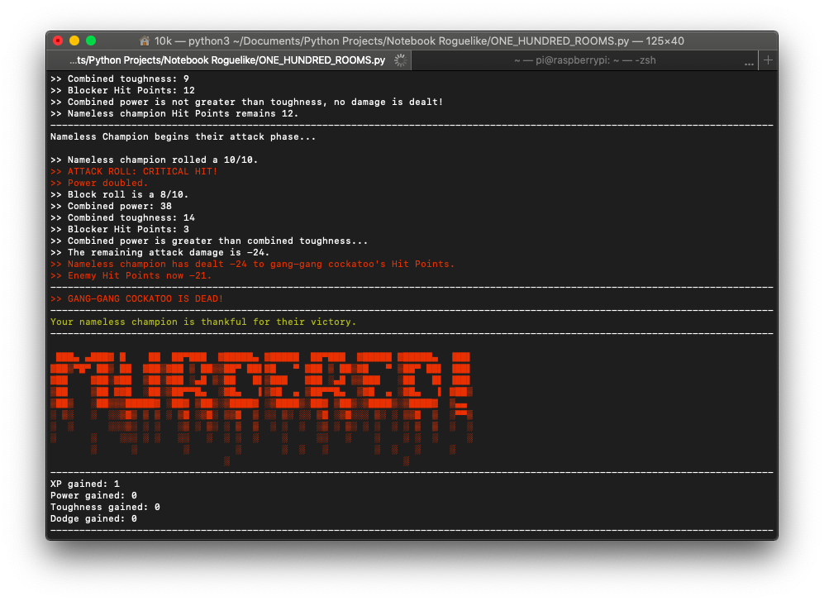824x601 pixels.
Task: Close the terminal window with red button
Action: 58,41
